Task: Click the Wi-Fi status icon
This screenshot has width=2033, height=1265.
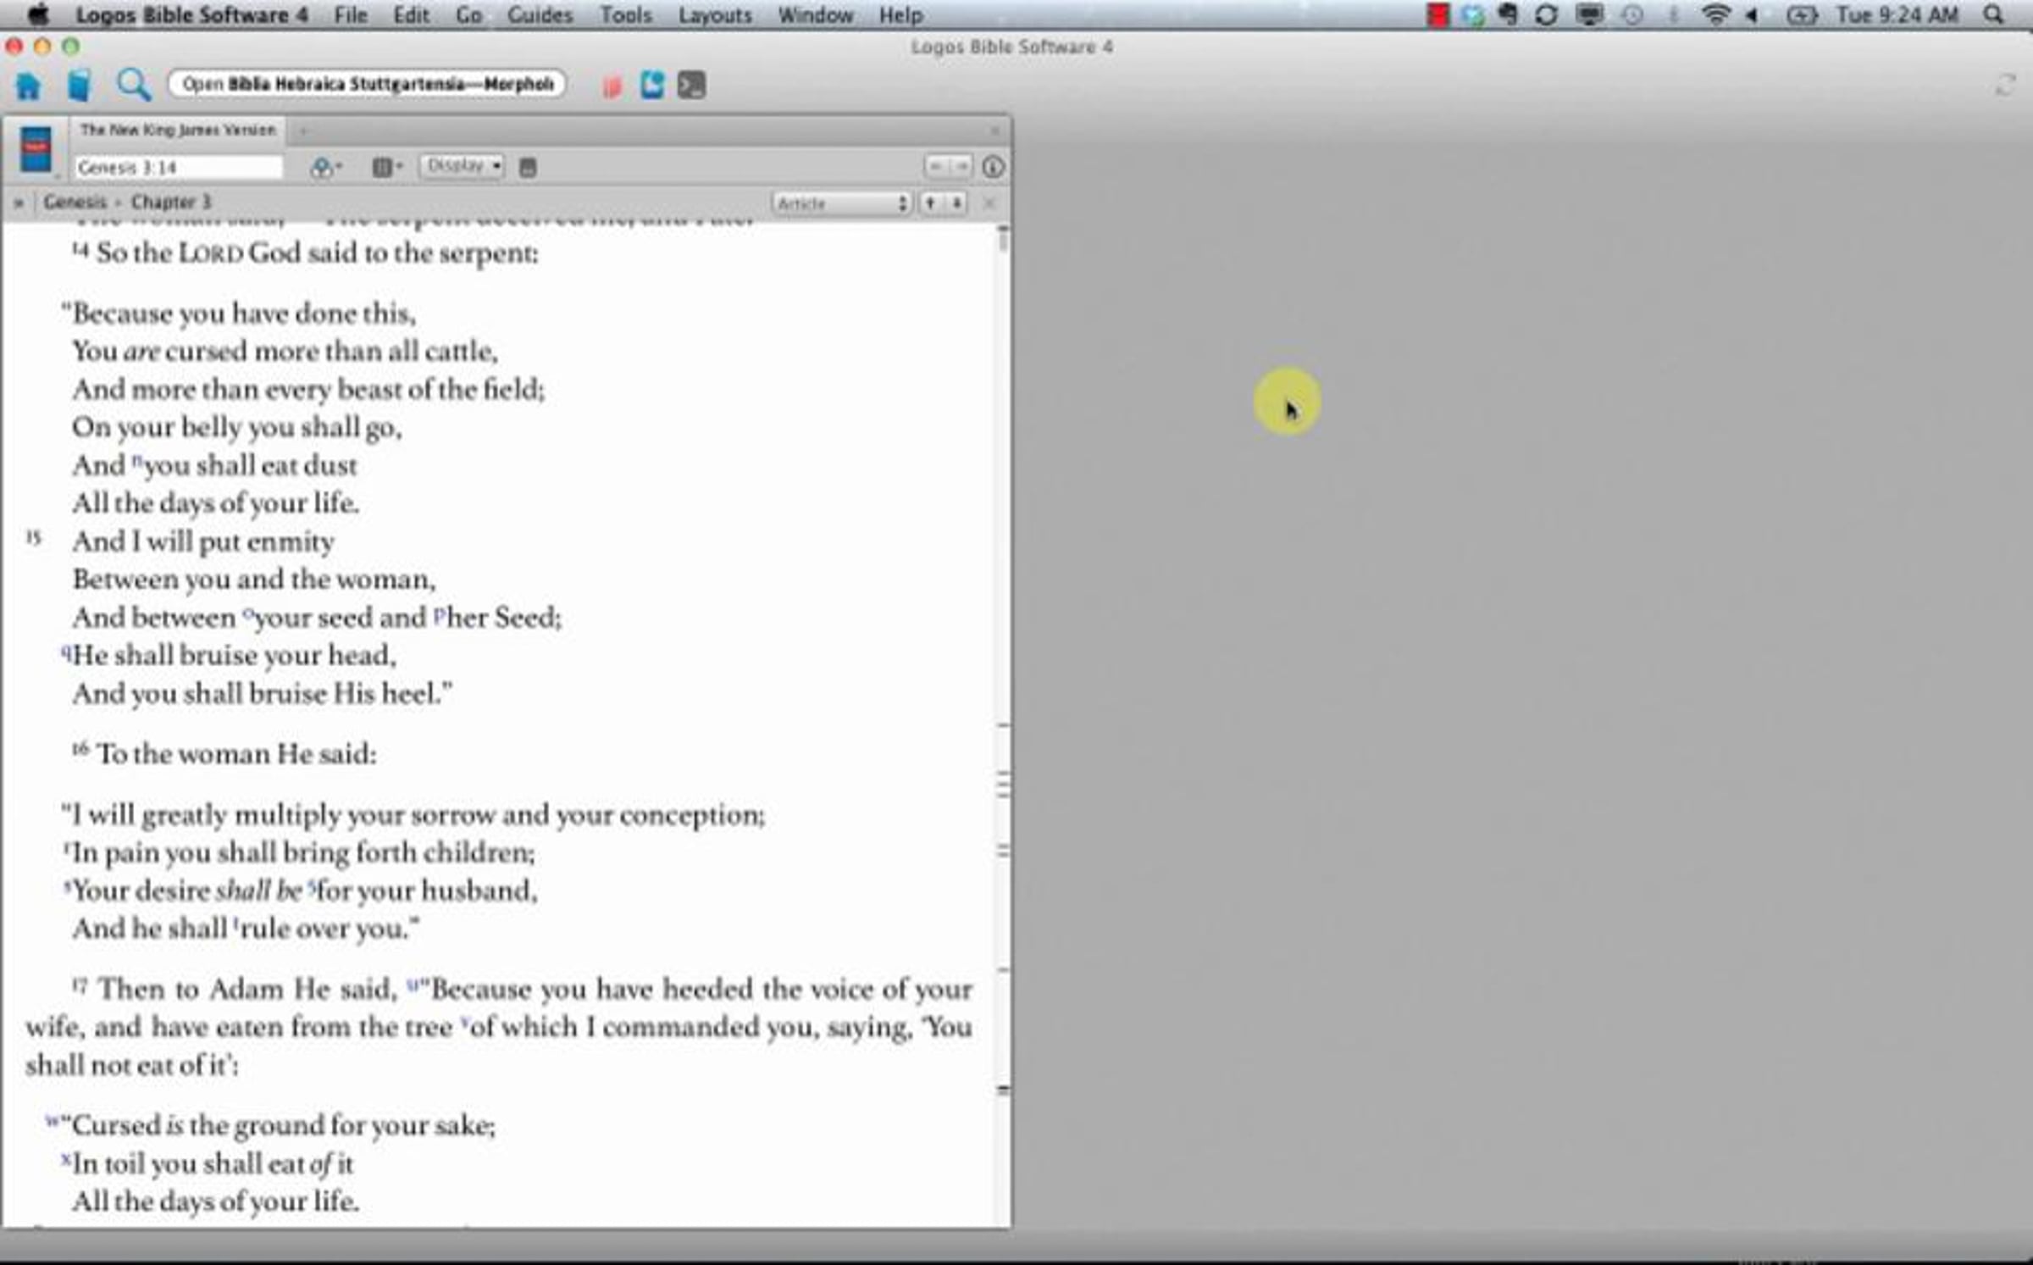Action: [1715, 14]
